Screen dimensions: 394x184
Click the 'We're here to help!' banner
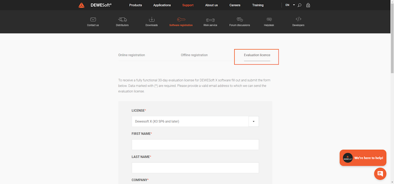[363, 158]
